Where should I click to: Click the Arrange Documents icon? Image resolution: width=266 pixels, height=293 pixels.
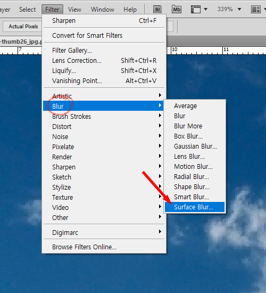point(256,9)
